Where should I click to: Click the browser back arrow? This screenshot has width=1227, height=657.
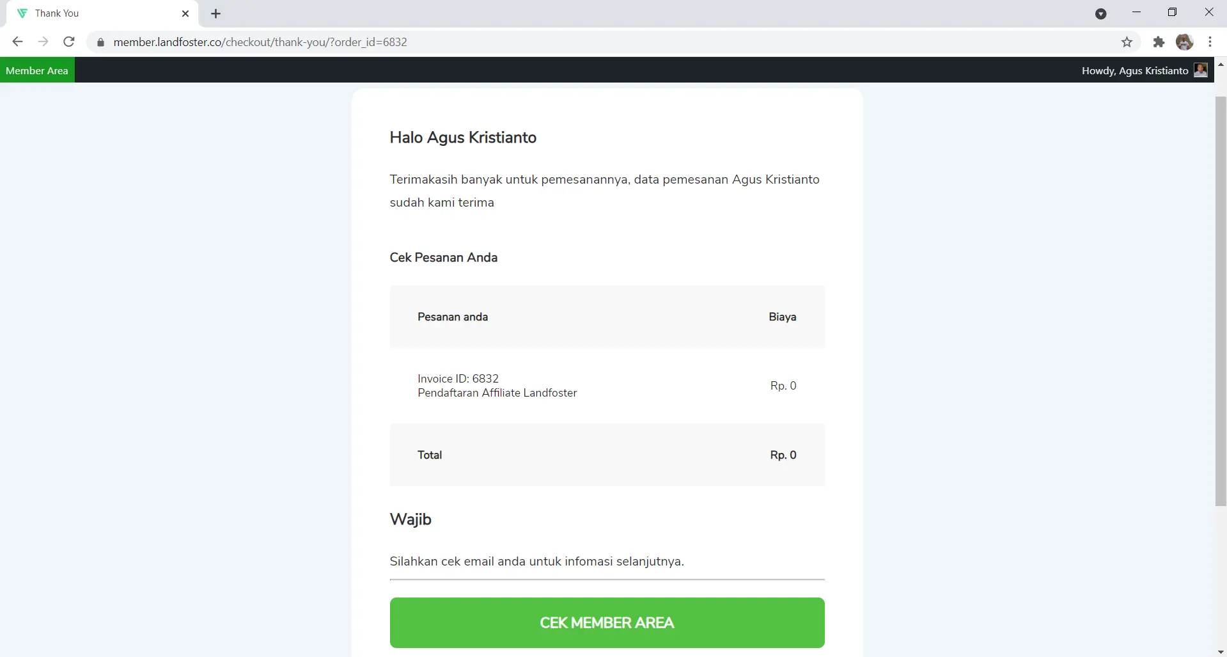coord(17,42)
